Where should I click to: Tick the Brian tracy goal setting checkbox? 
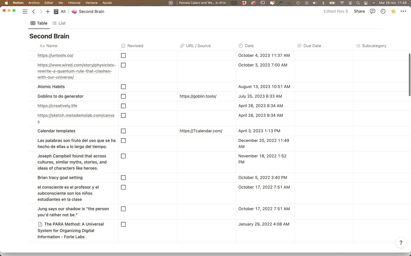pyautogui.click(x=123, y=178)
